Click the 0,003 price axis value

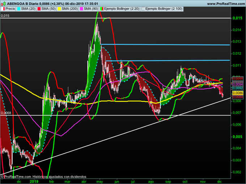pyautogui.click(x=237, y=160)
